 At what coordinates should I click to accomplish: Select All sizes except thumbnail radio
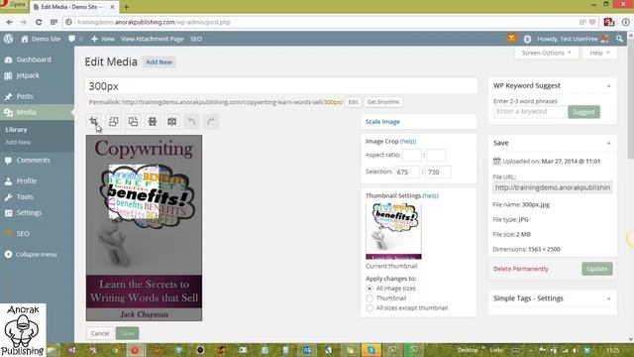pyautogui.click(x=370, y=308)
